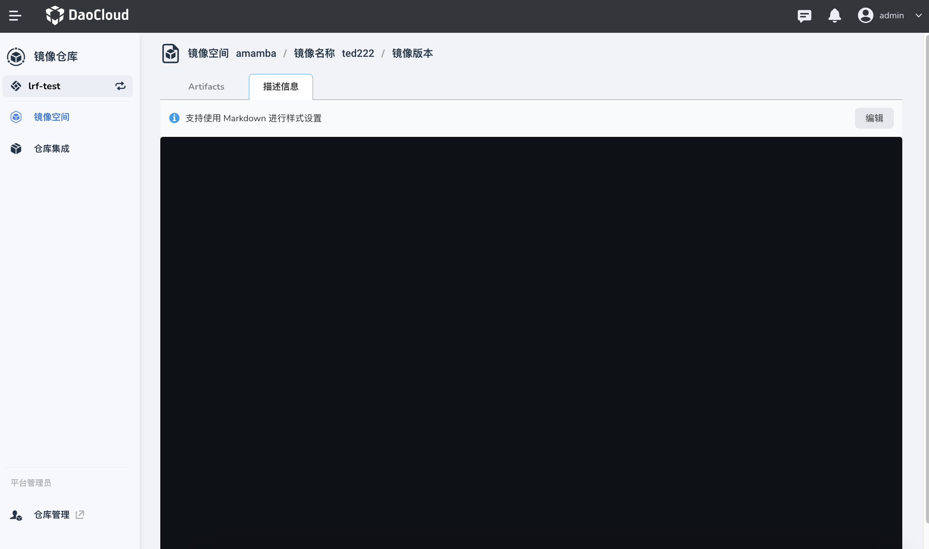The image size is (929, 549).
Task: Click the 镜像仓库 module icon
Action: point(16,56)
